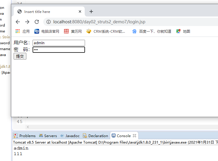Click the '111' console output line
This screenshot has width=218, height=161.
pyautogui.click(x=18, y=154)
